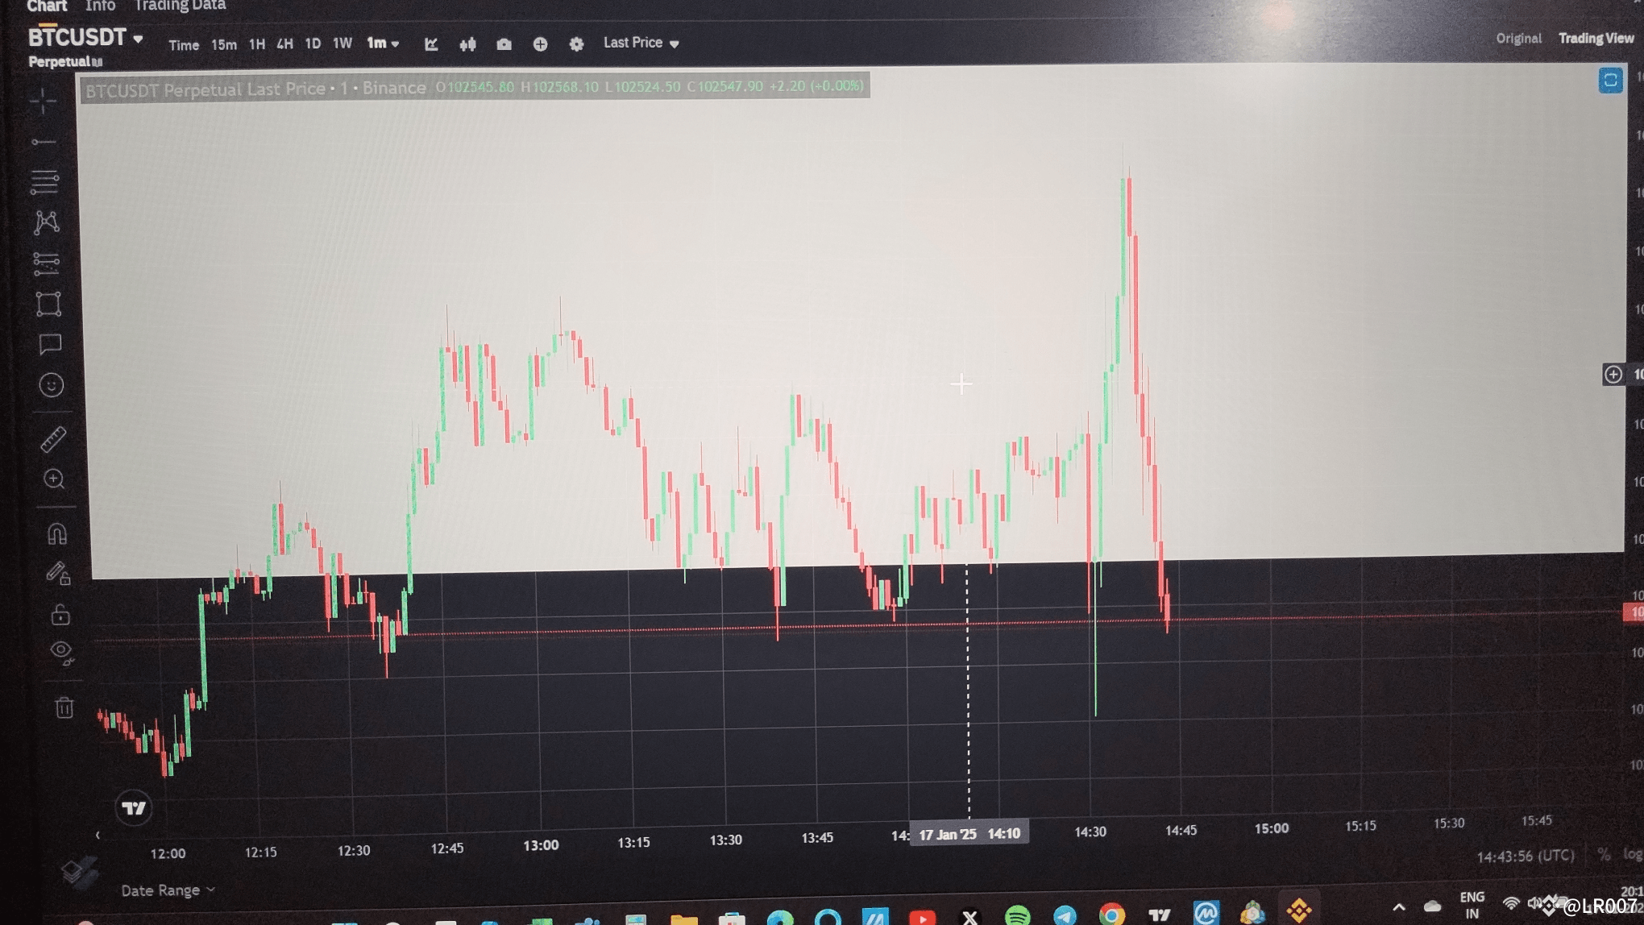Toggle stay in drawing mode
Image resolution: width=1644 pixels, height=925 pixels.
tap(58, 574)
